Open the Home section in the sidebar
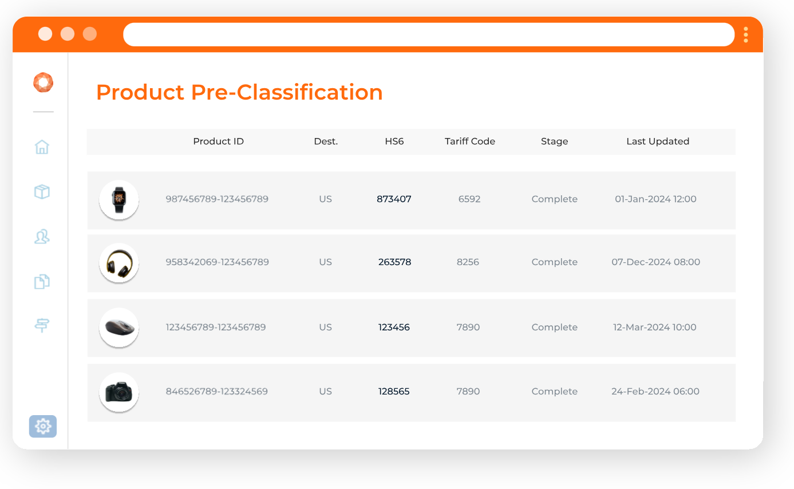Image resolution: width=794 pixels, height=489 pixels. click(42, 147)
